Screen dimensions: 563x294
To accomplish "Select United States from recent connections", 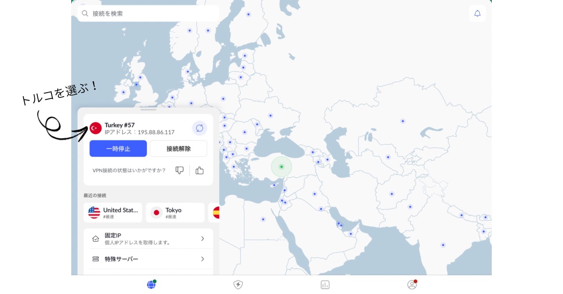I will [113, 213].
